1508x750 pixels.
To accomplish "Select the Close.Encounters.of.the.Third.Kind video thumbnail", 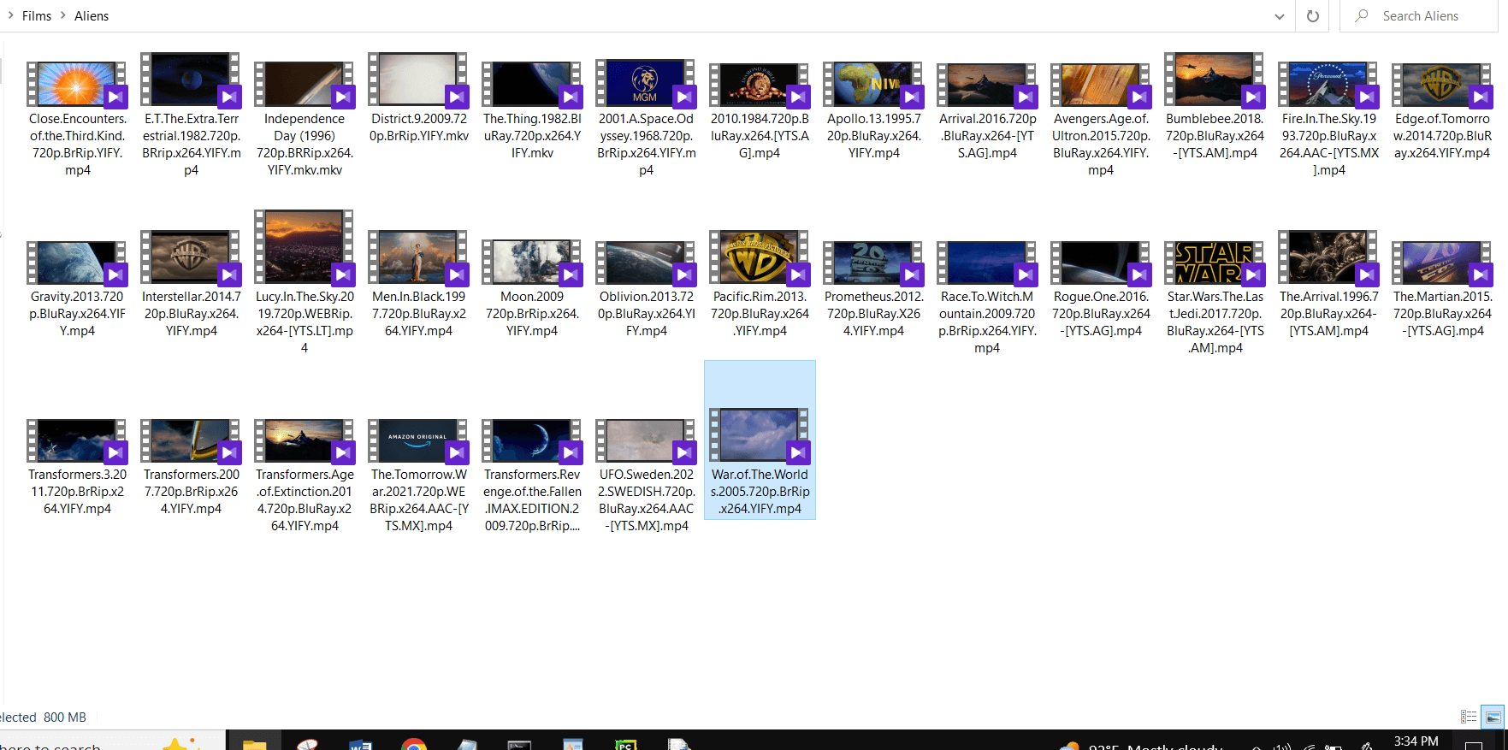I will 77,84.
